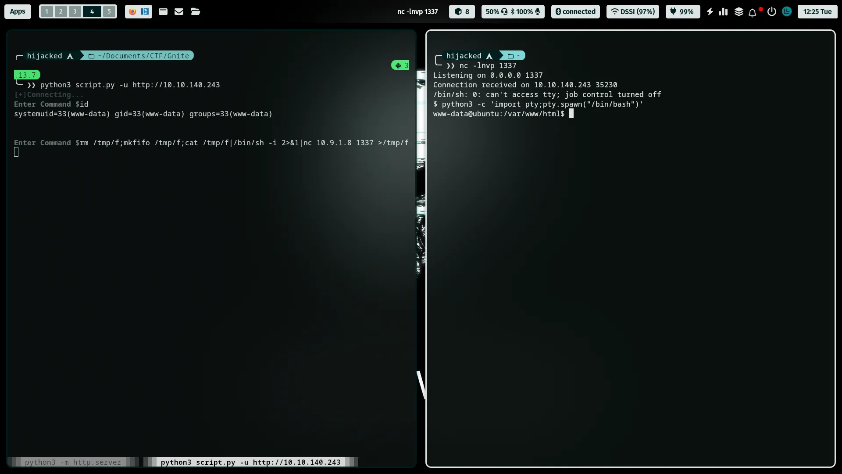Toggle the notification bell
This screenshot has width=842, height=474.
(x=753, y=12)
